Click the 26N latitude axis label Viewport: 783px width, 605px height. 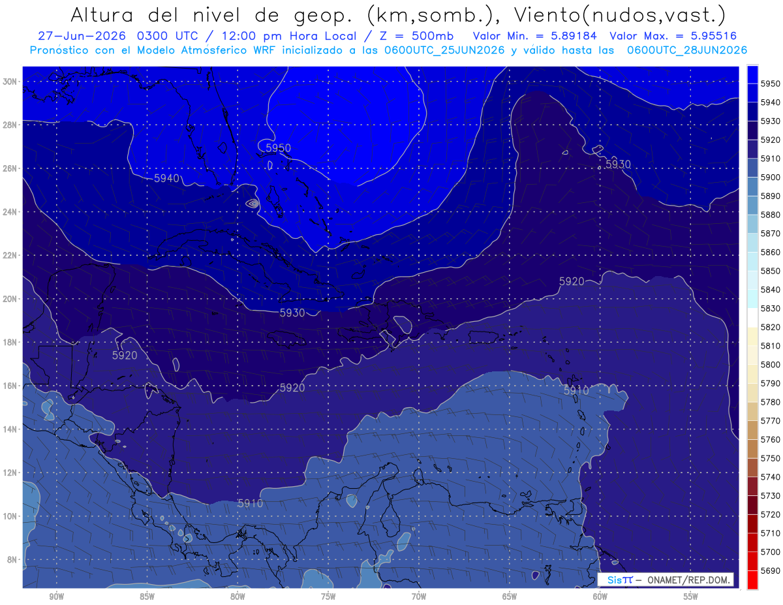coord(10,168)
